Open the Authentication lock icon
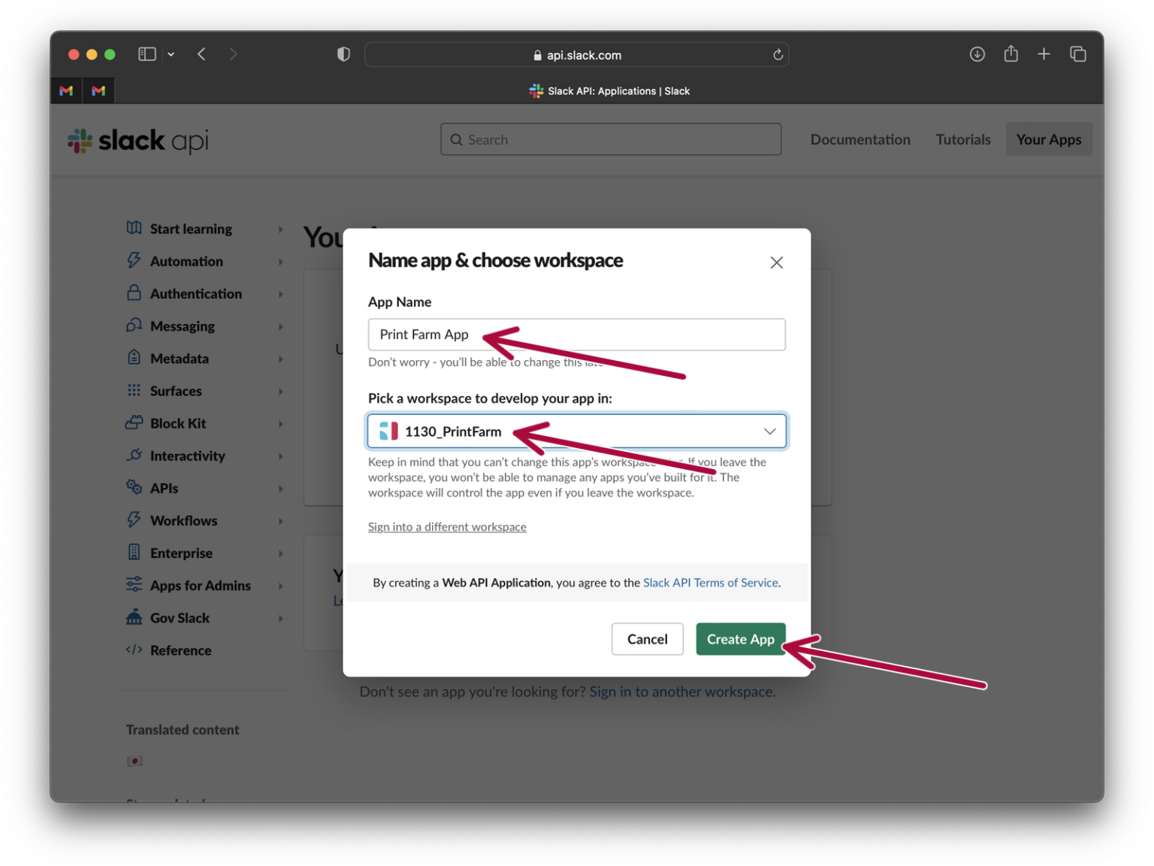This screenshot has height=866, width=1154. (134, 293)
